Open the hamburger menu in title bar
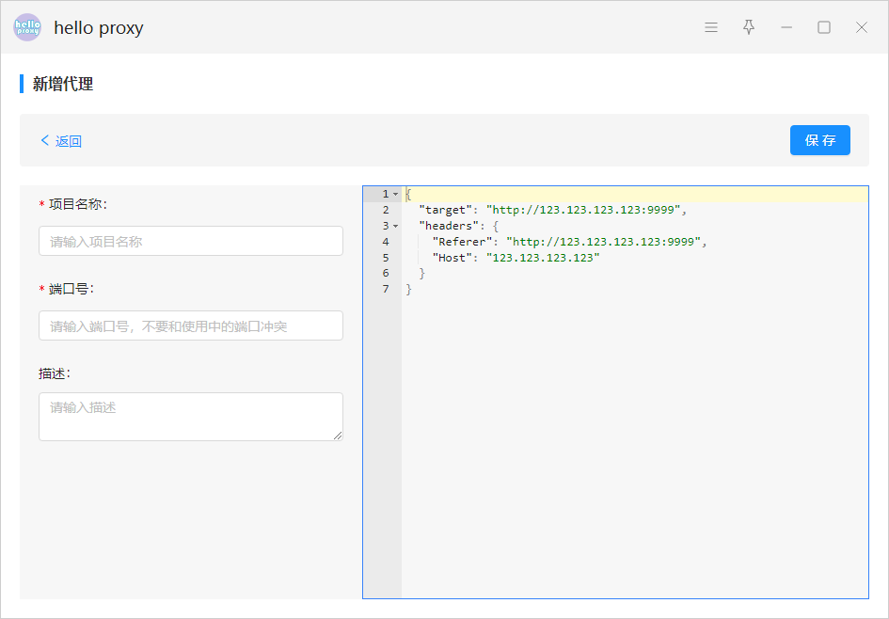The height and width of the screenshot is (619, 889). point(711,27)
